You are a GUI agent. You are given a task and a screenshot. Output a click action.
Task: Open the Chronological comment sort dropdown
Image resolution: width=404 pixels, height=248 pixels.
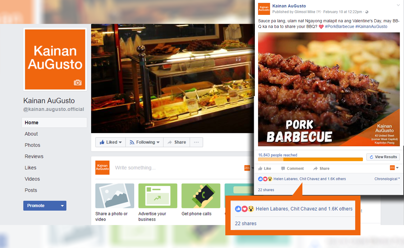tap(387, 179)
